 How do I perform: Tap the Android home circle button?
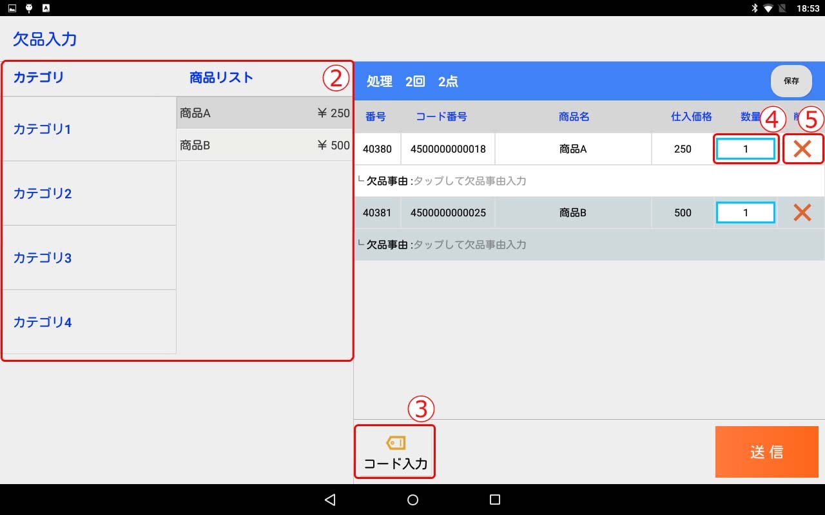point(412,500)
